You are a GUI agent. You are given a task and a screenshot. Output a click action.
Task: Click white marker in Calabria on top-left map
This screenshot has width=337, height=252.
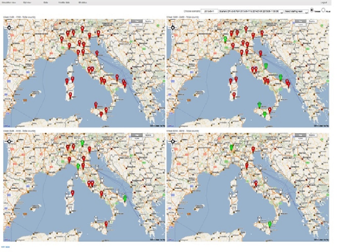116,97
